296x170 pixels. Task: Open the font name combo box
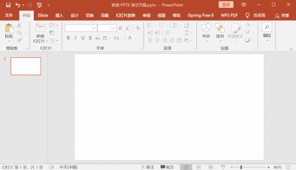coord(81,28)
